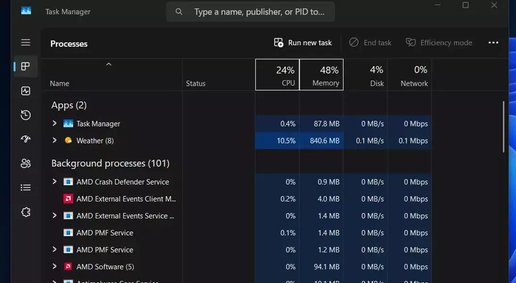
Task: Click the search magnifier icon
Action: pyautogui.click(x=179, y=12)
